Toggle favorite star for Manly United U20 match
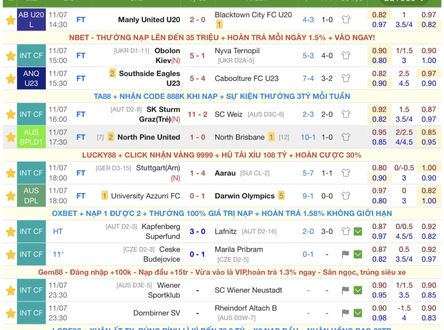This screenshot has width=444, height=330. 10,20
